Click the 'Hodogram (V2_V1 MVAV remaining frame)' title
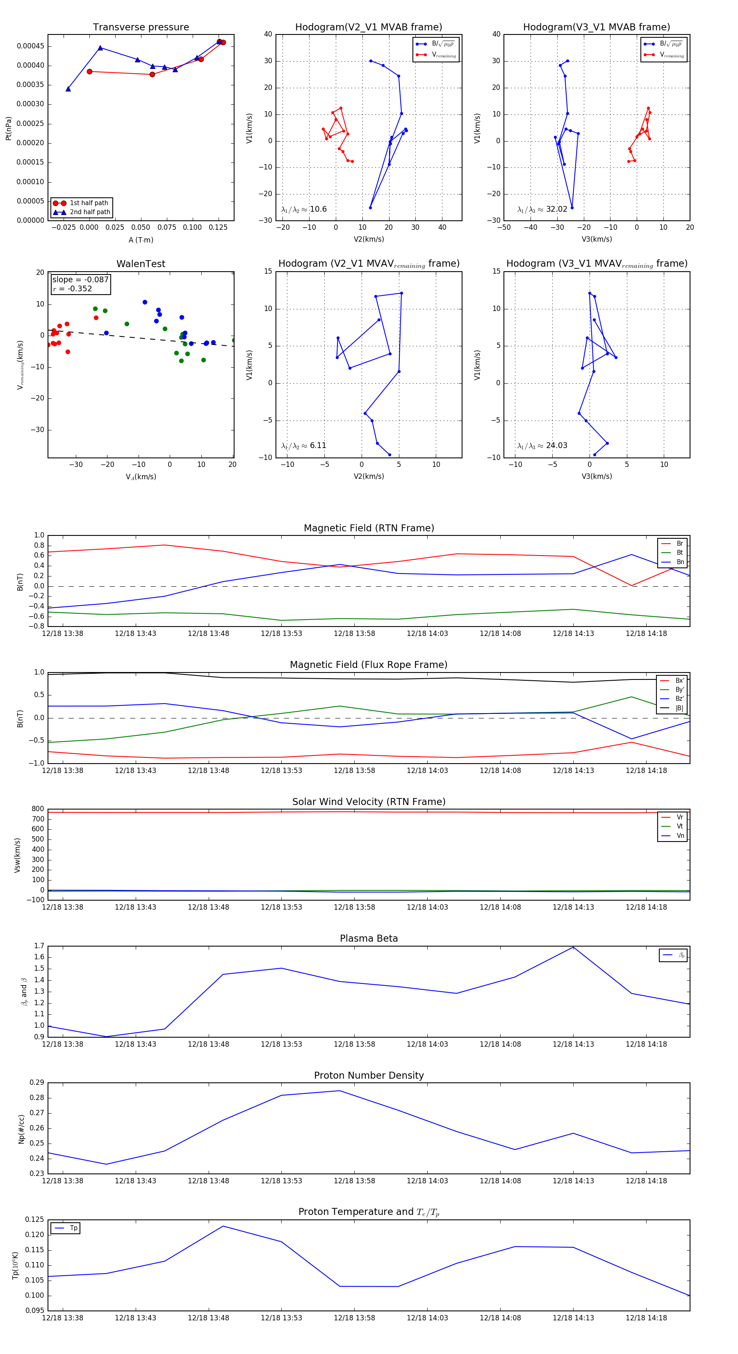The height and width of the screenshot is (1354, 738). click(369, 264)
